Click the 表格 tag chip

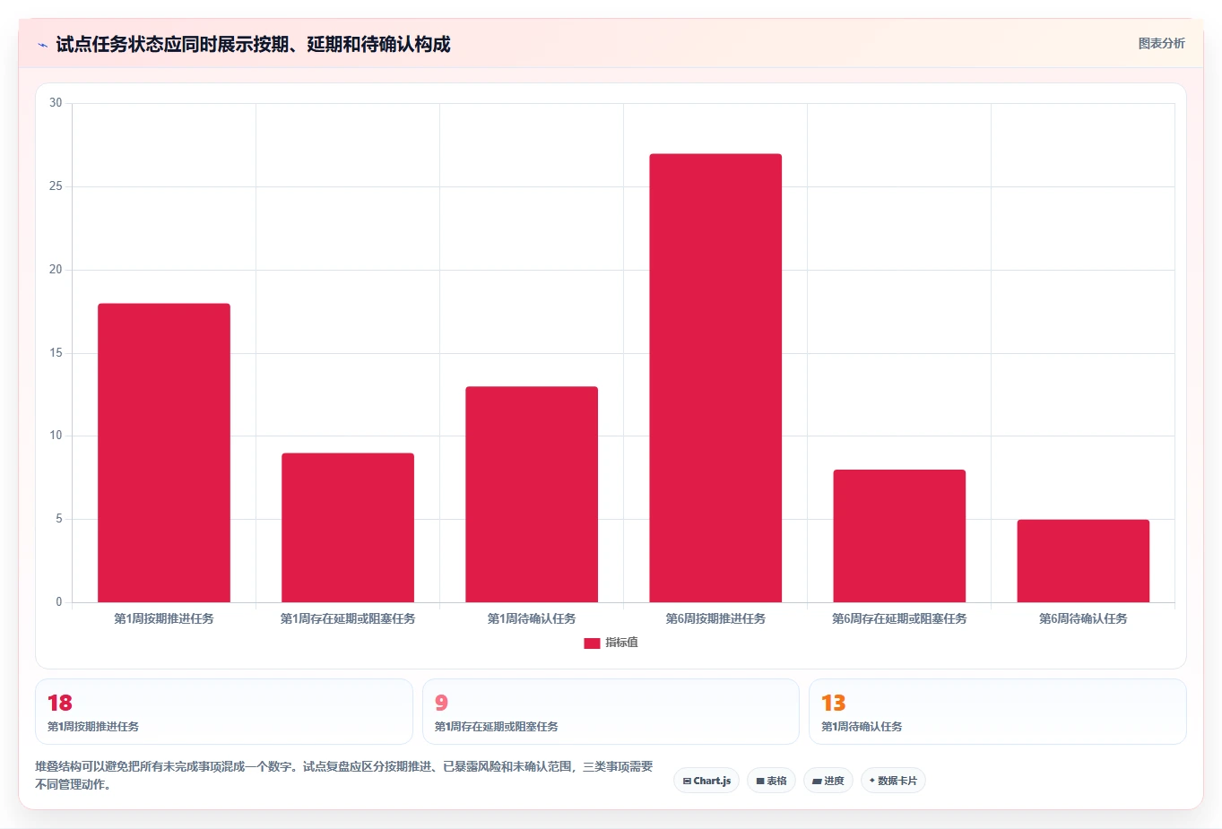pos(771,781)
